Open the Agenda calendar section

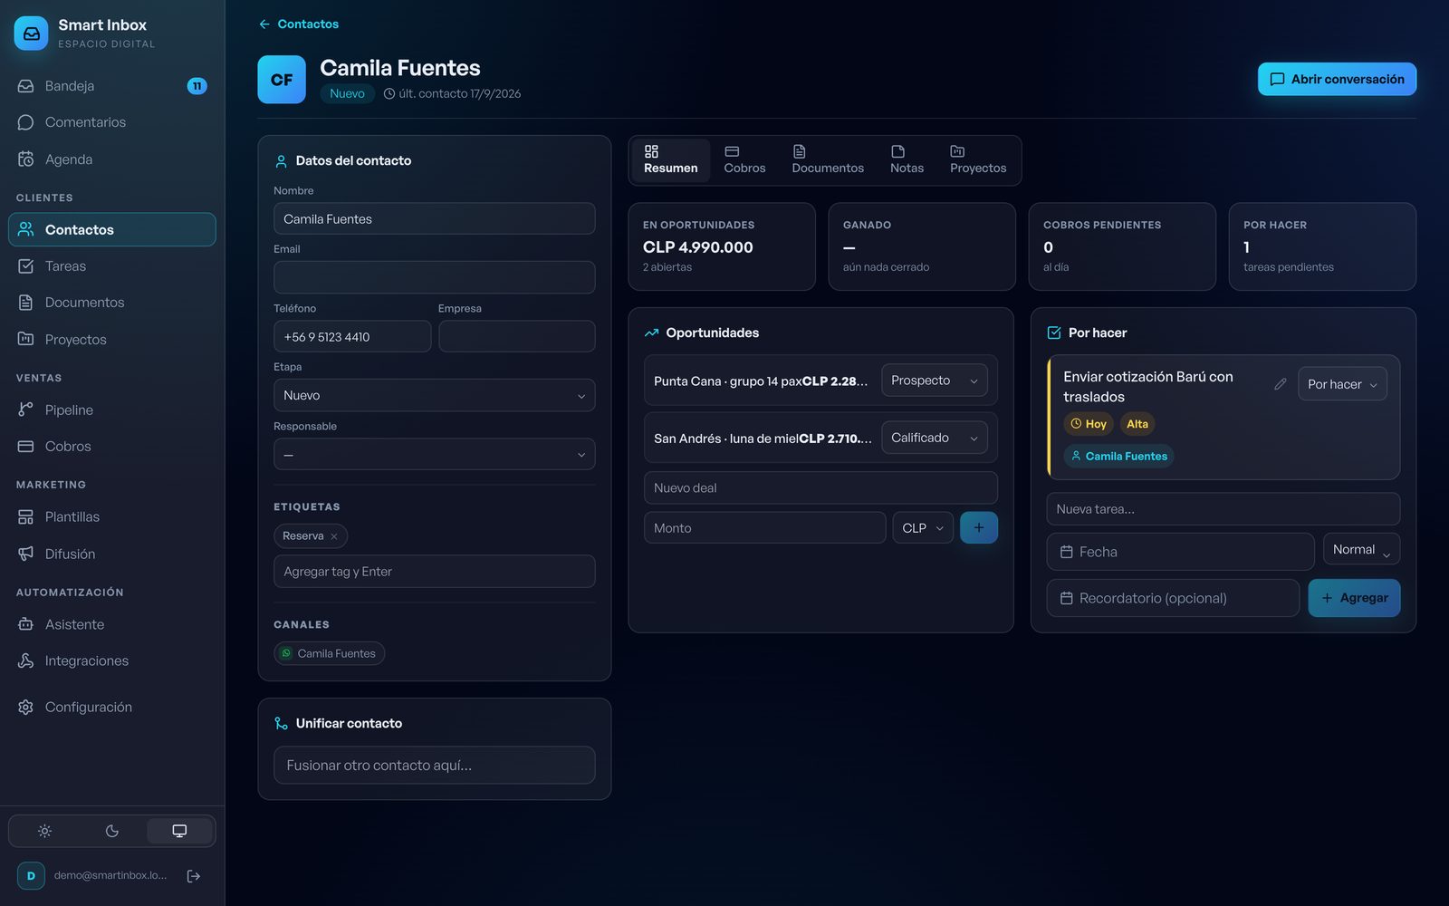click(x=112, y=159)
